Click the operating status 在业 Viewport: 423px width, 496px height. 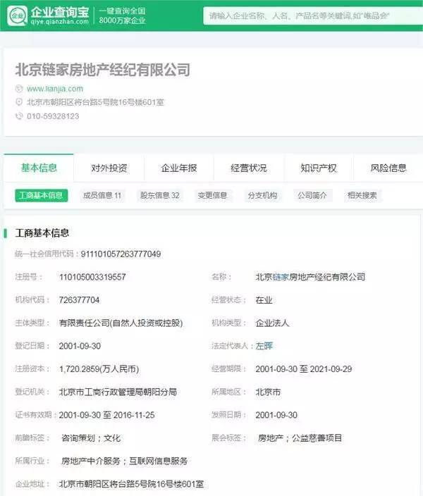(264, 300)
